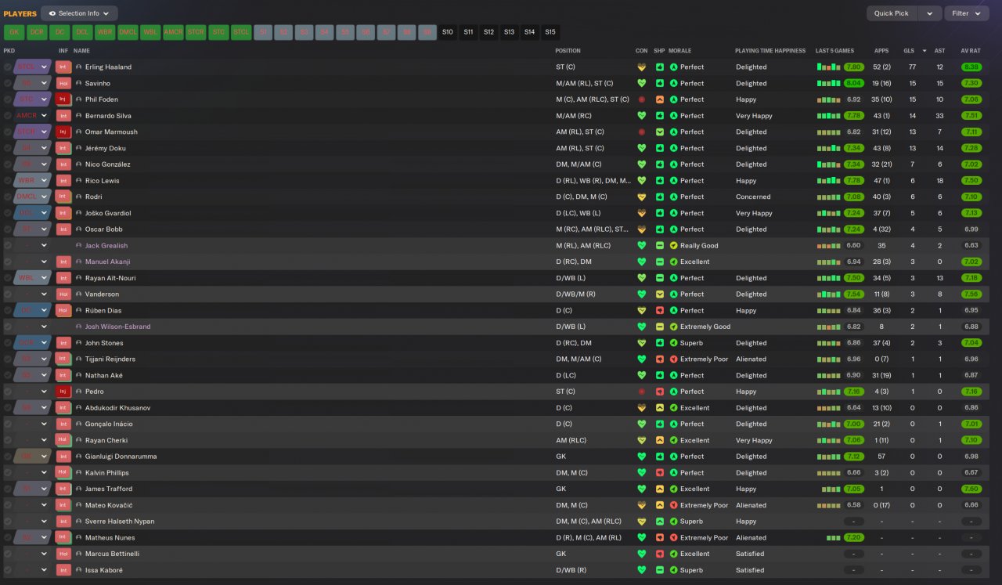Click the player profile icon beside Rodri
This screenshot has height=585, width=1002.
(79, 197)
